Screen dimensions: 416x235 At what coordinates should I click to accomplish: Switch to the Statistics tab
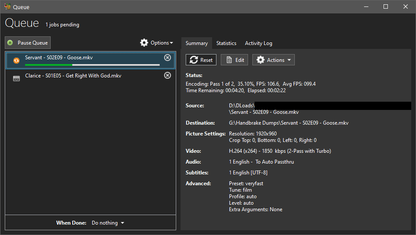click(226, 43)
